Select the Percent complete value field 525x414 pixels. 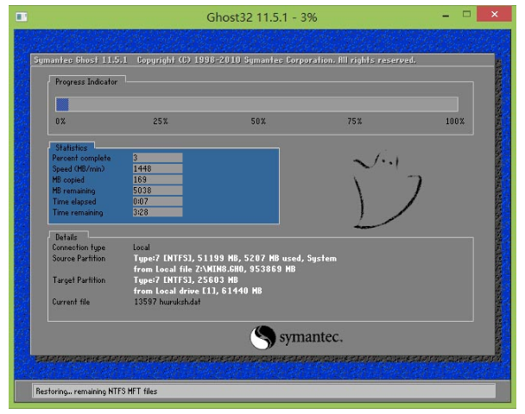156,158
